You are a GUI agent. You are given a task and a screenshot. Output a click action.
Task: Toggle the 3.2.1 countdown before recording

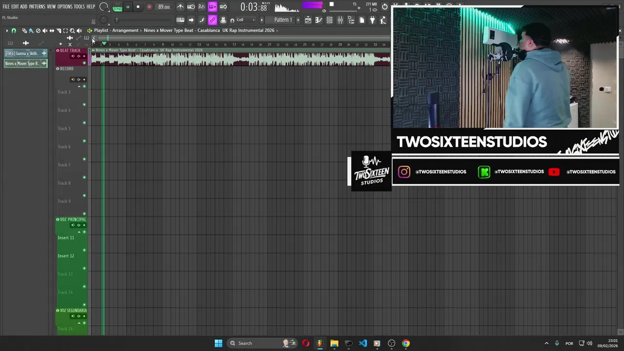coord(201,7)
